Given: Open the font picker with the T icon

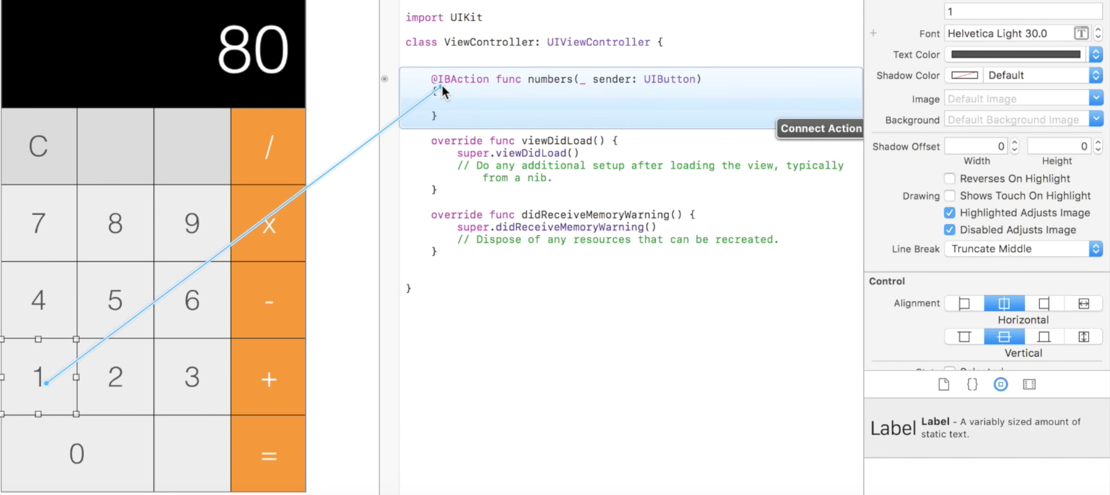Looking at the screenshot, I should [1081, 33].
